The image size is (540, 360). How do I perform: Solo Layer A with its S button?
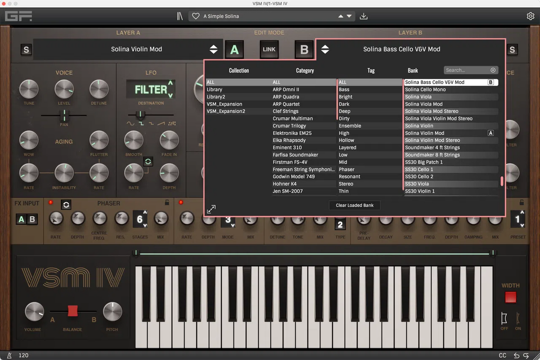point(26,49)
